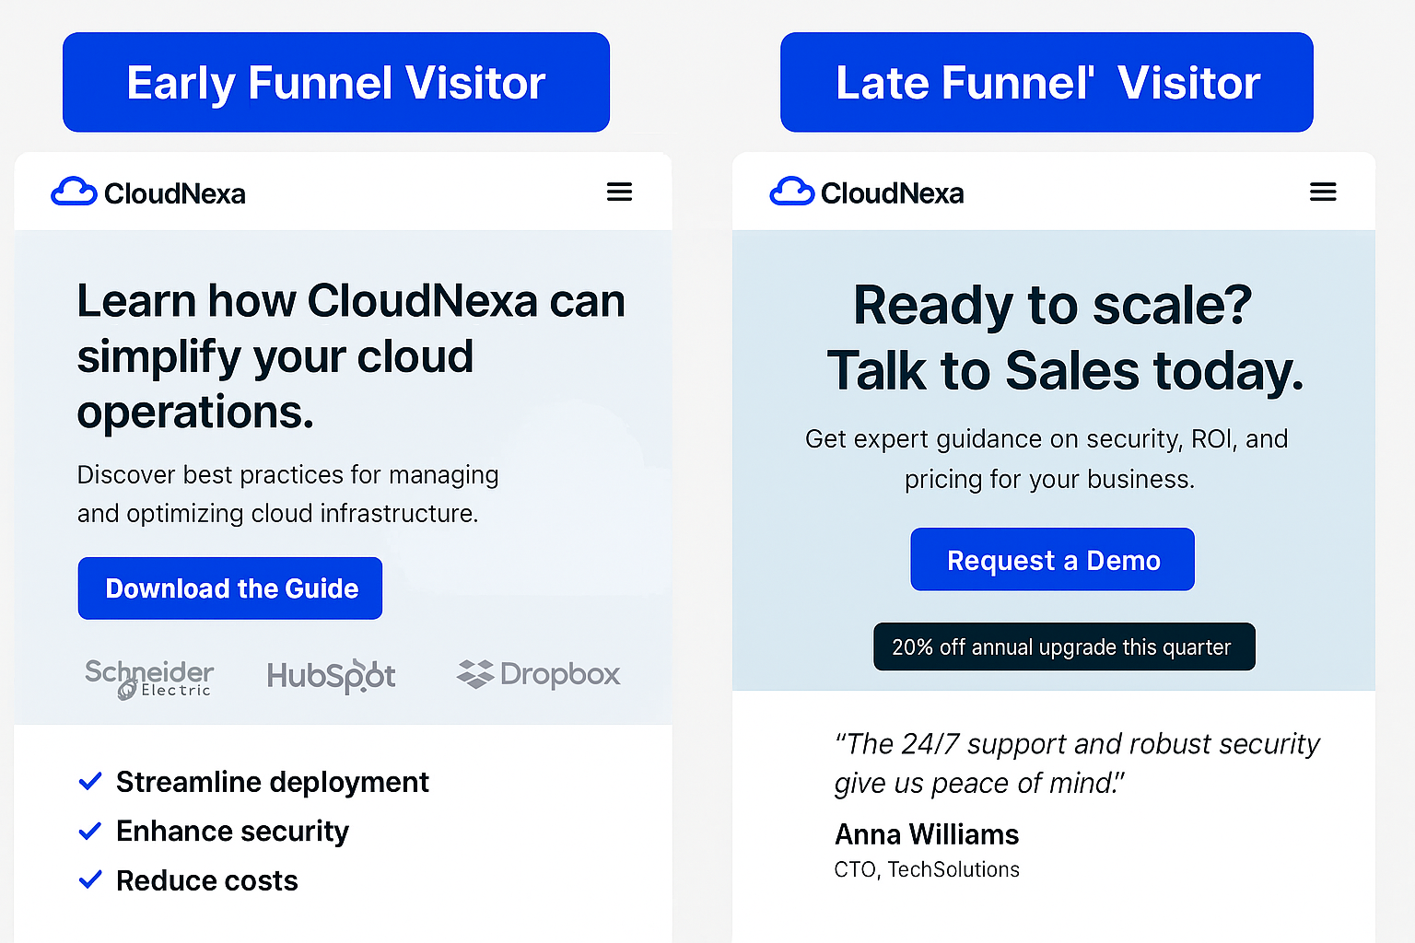Click the CloudNexa cloud logo on the right page
This screenshot has height=943, width=1415.
coord(791,192)
